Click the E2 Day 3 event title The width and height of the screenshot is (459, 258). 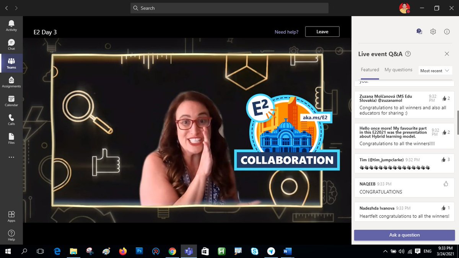[x=45, y=32]
